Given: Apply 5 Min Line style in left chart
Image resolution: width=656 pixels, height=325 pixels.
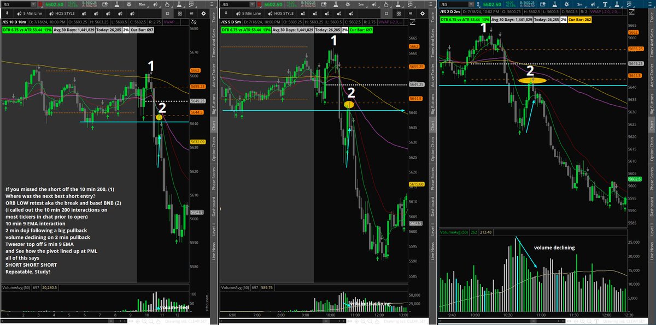Looking at the screenshot, I should pyautogui.click(x=30, y=14).
